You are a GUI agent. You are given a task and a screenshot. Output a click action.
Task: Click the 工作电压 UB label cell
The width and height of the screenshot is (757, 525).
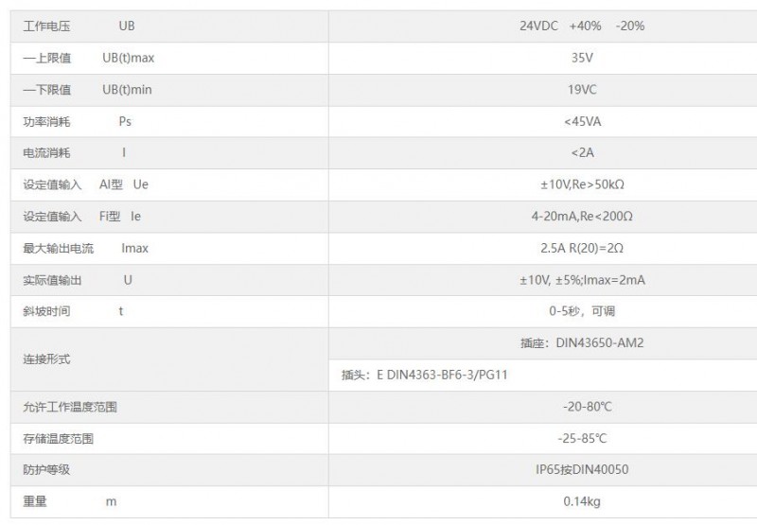pyautogui.click(x=169, y=26)
